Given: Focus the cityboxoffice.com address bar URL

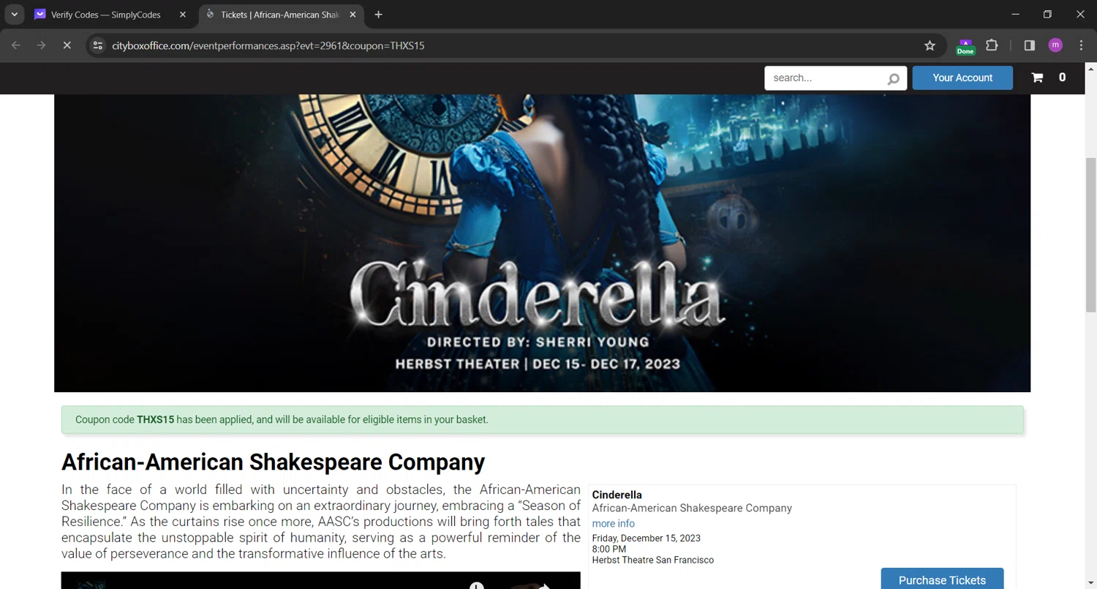Looking at the screenshot, I should 268,45.
